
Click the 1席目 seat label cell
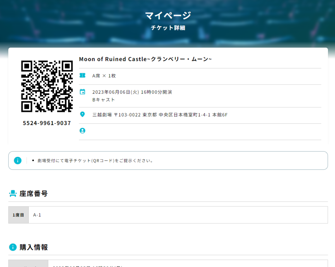(18, 215)
